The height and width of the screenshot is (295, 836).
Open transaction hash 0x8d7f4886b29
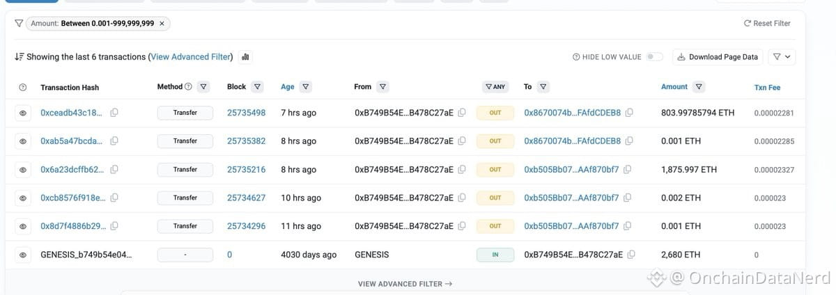pyautogui.click(x=73, y=226)
